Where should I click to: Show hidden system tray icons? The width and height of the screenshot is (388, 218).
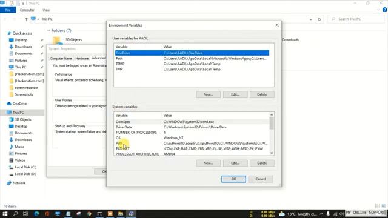point(321,214)
